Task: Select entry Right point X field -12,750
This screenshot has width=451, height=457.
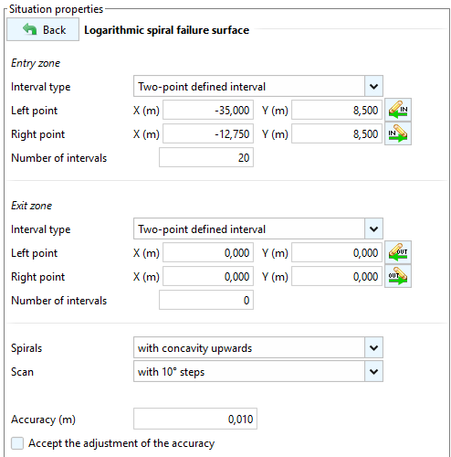Action: pyautogui.click(x=208, y=133)
